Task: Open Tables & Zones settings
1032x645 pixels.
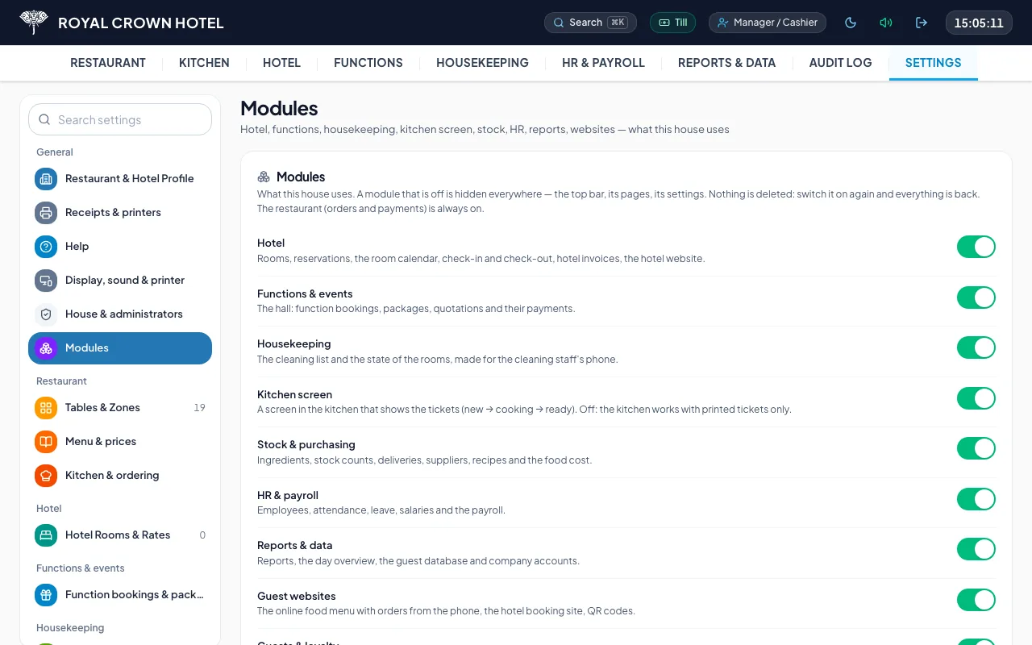Action: pyautogui.click(x=120, y=408)
